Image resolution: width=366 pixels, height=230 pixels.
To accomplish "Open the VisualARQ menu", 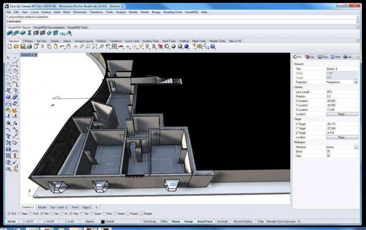I will pos(191,12).
